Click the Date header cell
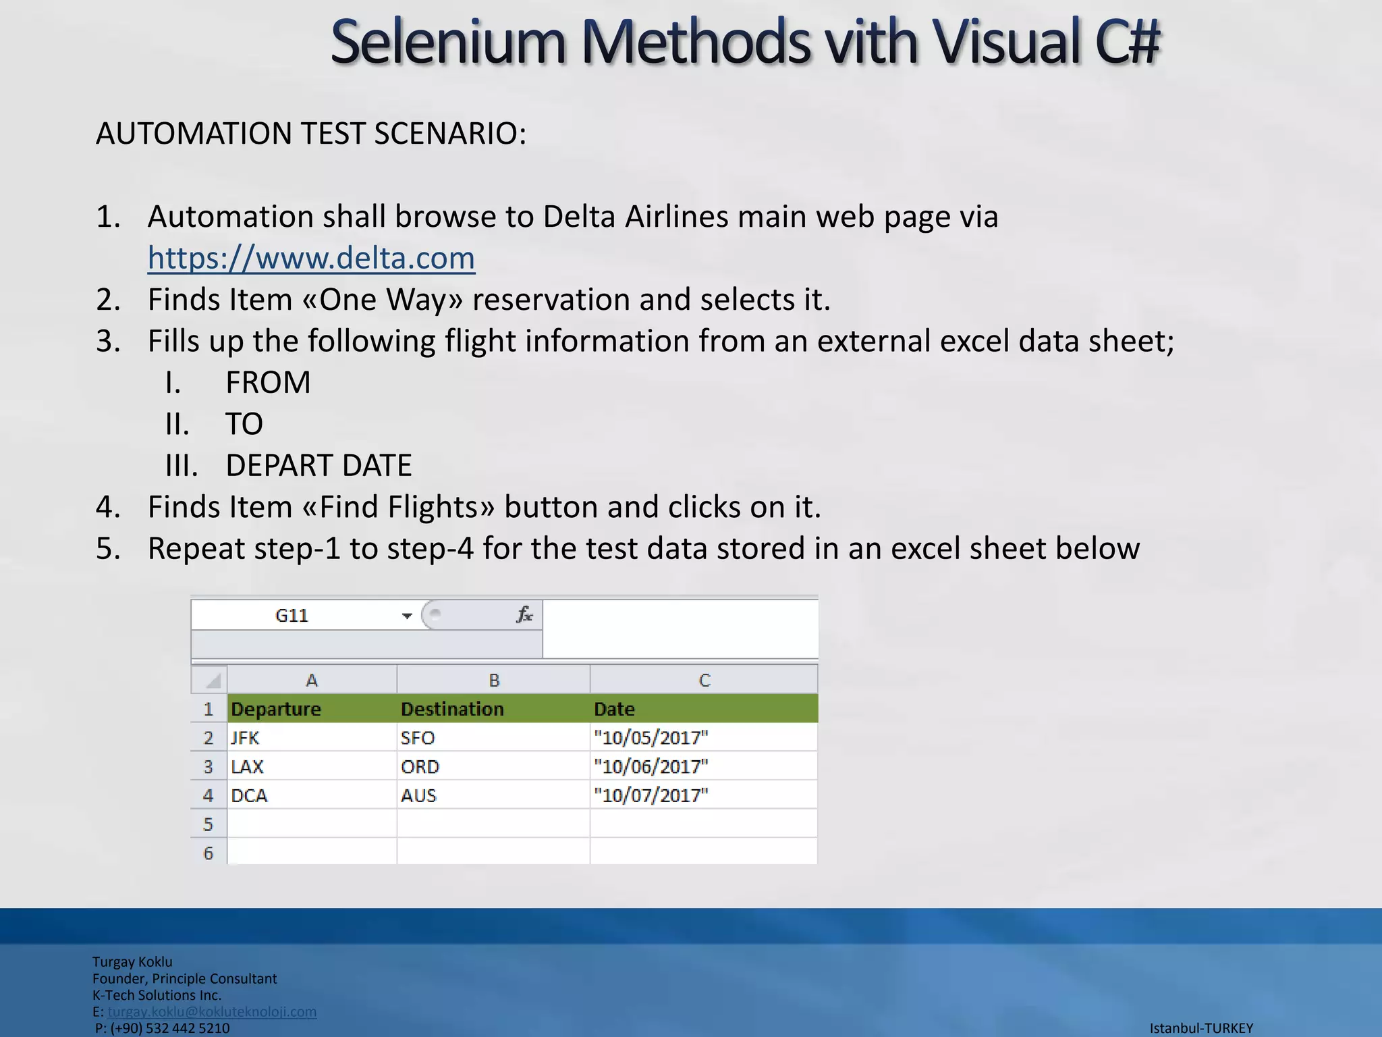The image size is (1382, 1037). pos(704,709)
